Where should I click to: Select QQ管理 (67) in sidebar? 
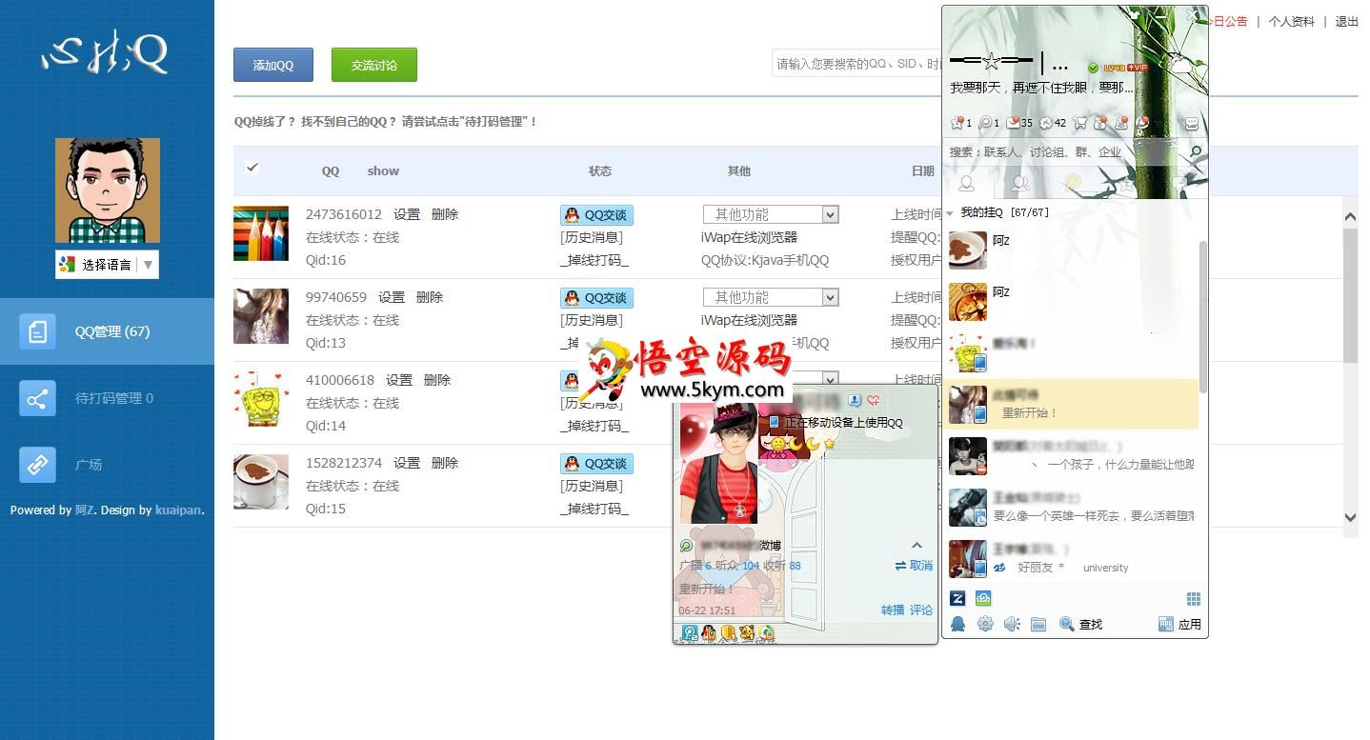pos(107,331)
